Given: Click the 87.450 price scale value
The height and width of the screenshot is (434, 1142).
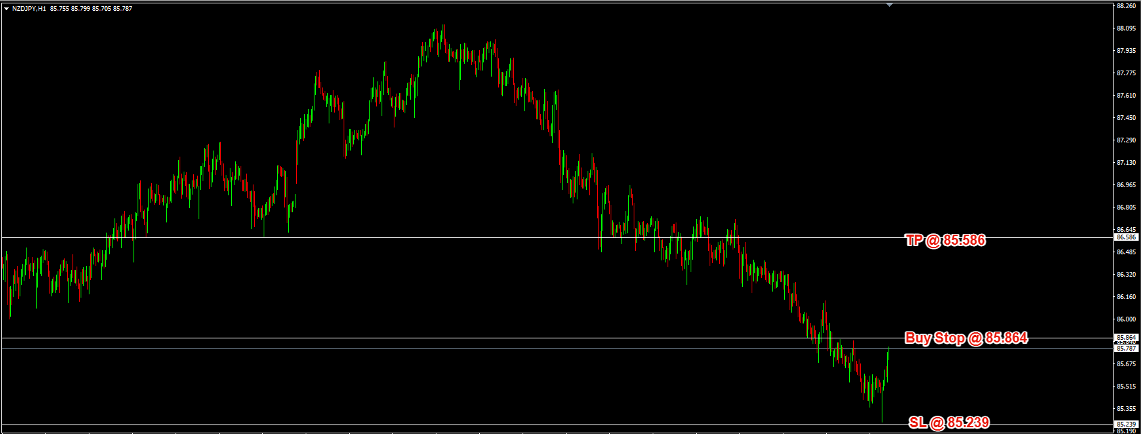Looking at the screenshot, I should (1126, 118).
